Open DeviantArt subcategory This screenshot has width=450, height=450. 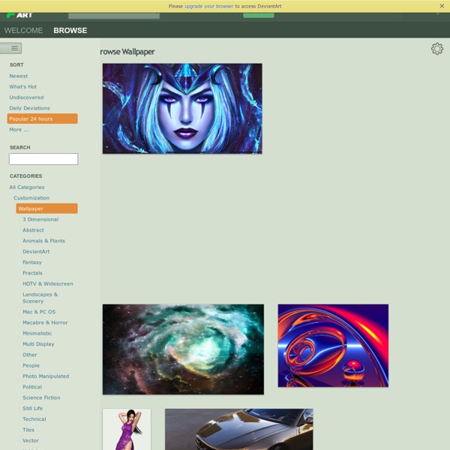point(36,252)
